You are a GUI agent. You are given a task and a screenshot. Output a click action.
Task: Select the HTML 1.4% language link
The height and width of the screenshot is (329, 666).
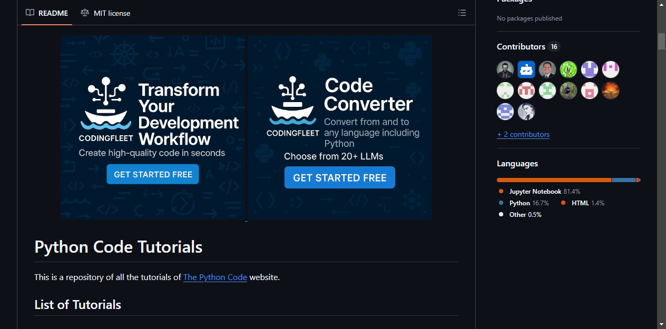point(583,203)
